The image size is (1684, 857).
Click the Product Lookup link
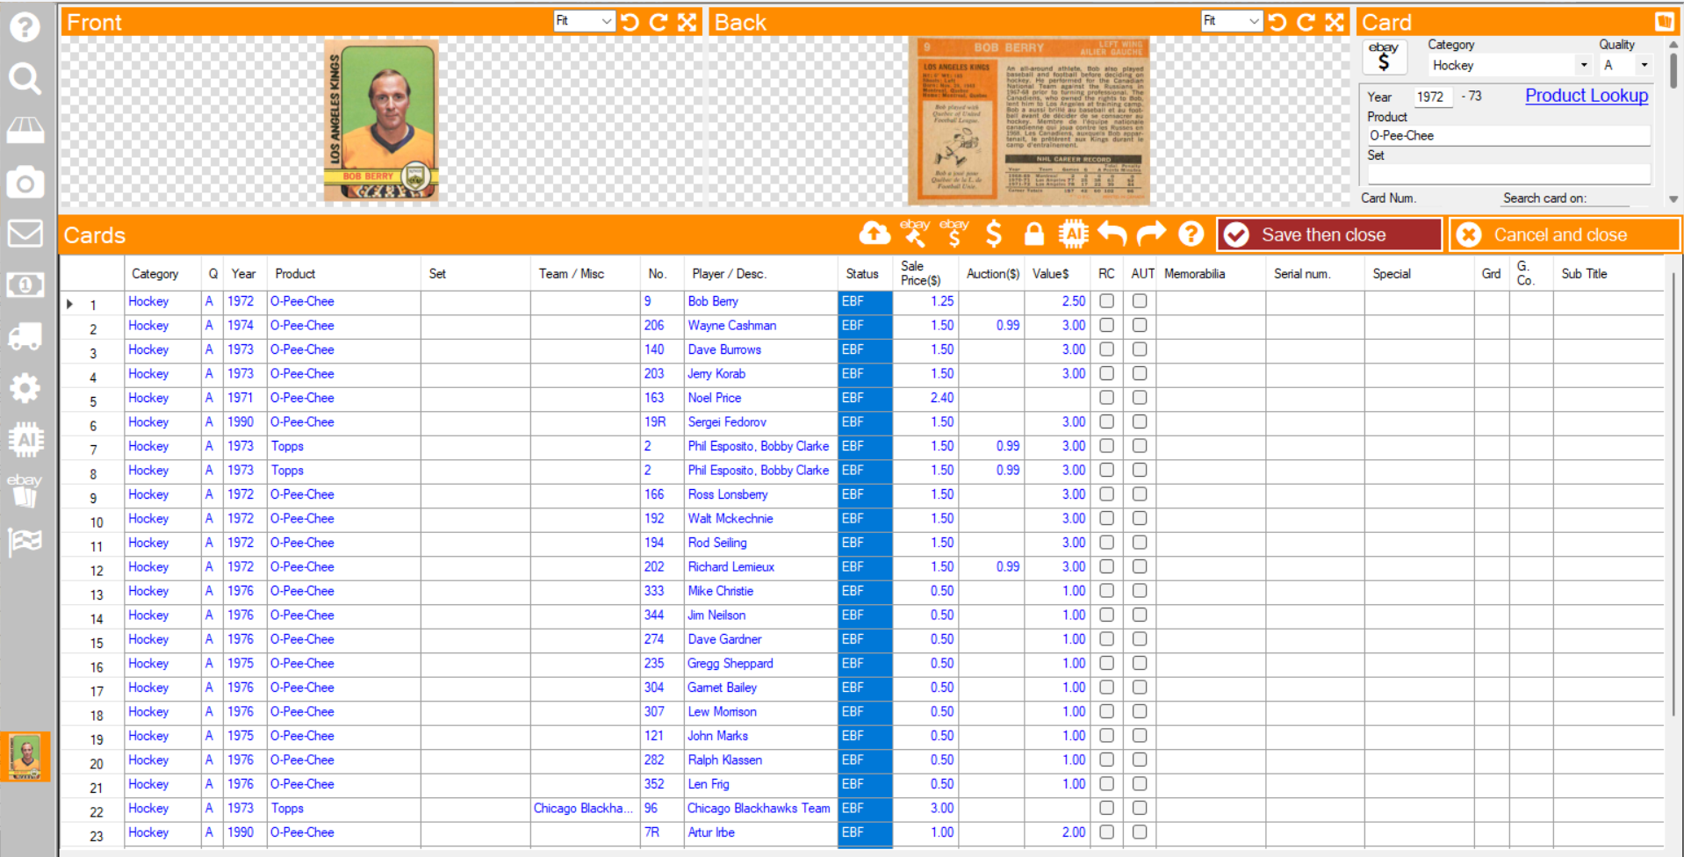1586,96
